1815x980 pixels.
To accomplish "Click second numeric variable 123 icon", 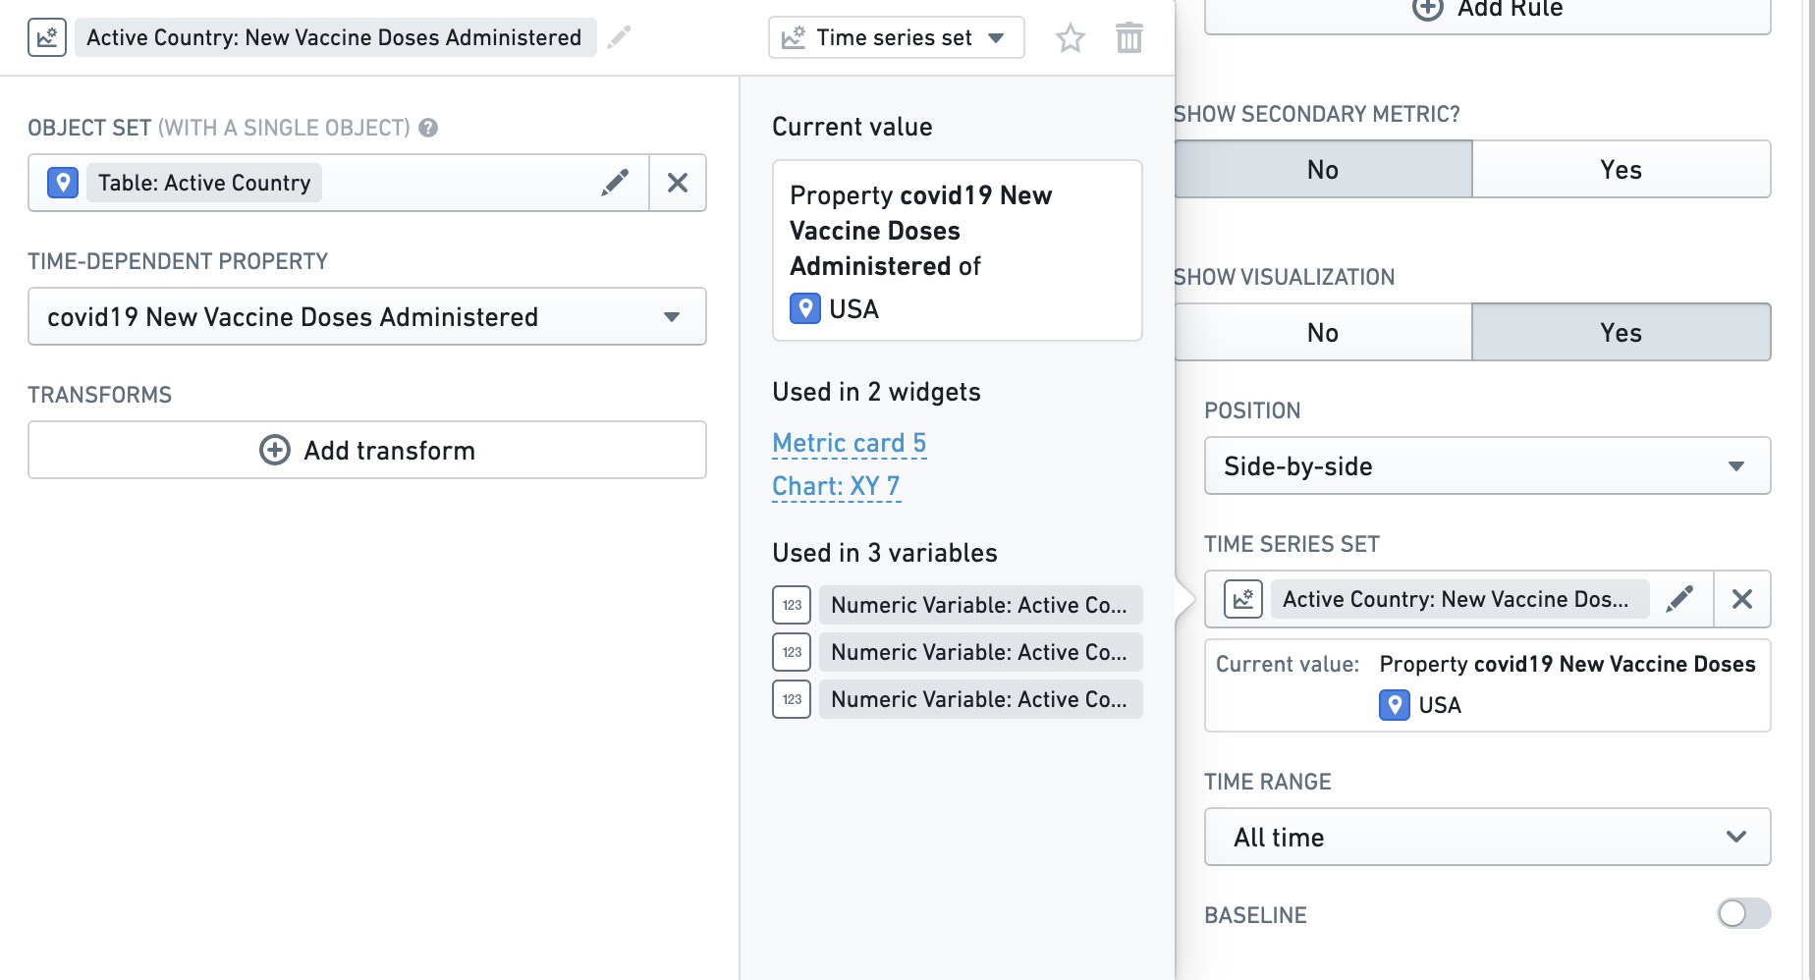I will (x=792, y=652).
